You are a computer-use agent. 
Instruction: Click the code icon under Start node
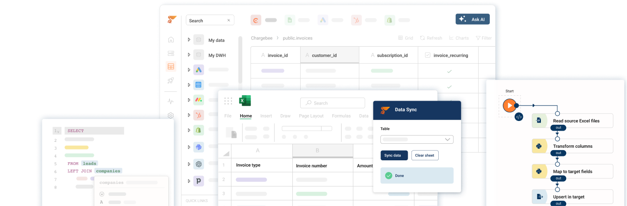click(x=519, y=117)
